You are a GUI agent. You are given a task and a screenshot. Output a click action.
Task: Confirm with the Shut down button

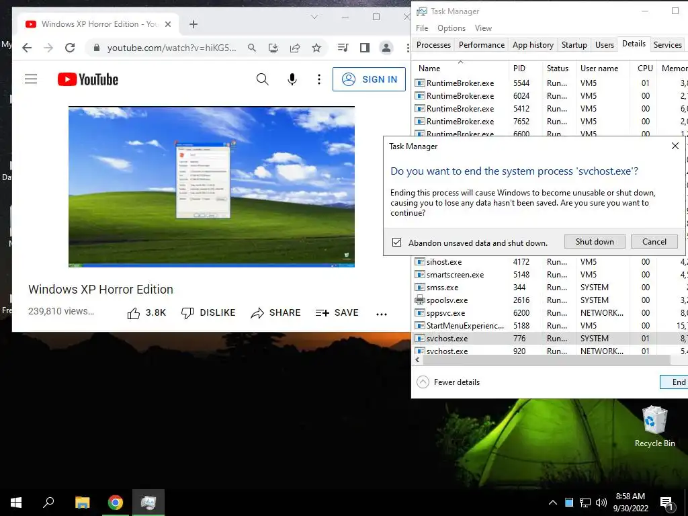point(595,242)
